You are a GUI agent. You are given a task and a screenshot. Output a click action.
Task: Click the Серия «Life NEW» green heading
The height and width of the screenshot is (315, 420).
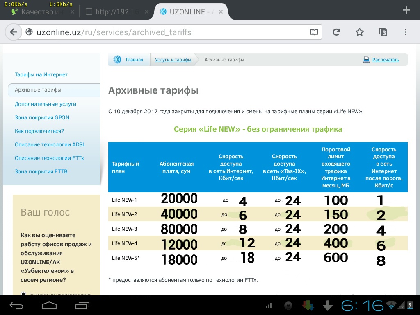(258, 129)
